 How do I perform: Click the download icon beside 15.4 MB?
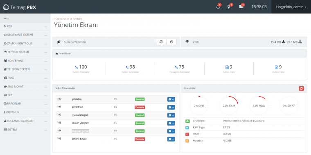pos(284,42)
